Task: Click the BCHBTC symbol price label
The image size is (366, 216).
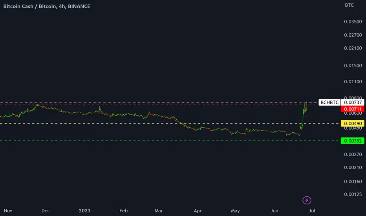Action: (x=329, y=102)
